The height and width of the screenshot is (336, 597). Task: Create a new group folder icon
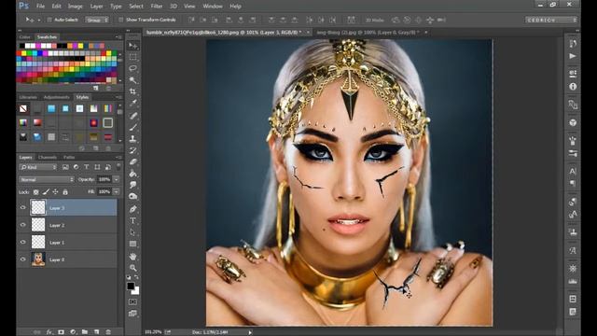(x=85, y=332)
